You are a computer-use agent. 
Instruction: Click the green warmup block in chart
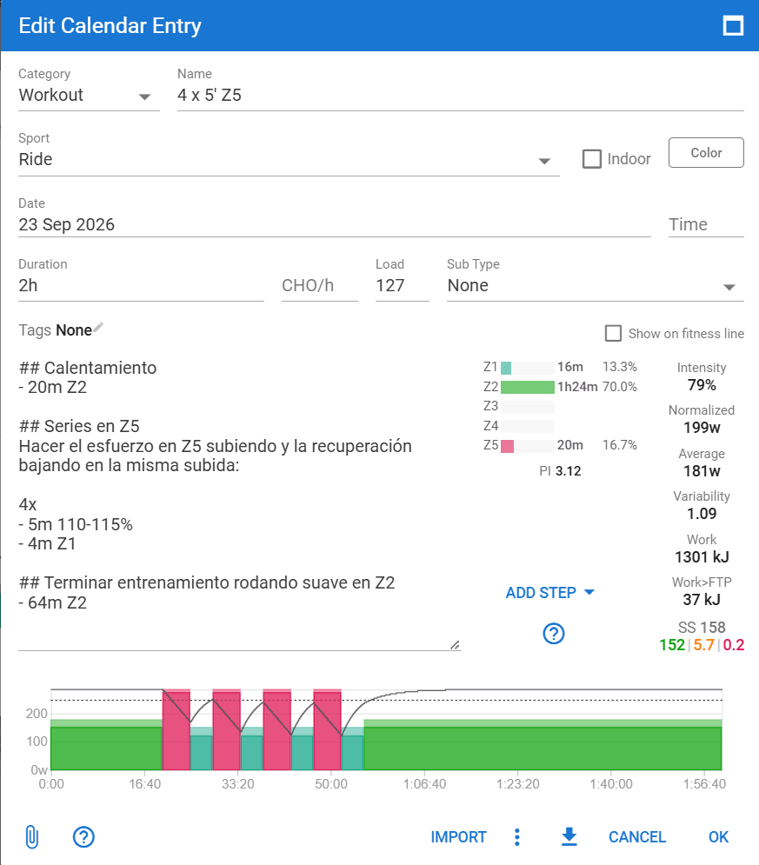click(x=106, y=745)
